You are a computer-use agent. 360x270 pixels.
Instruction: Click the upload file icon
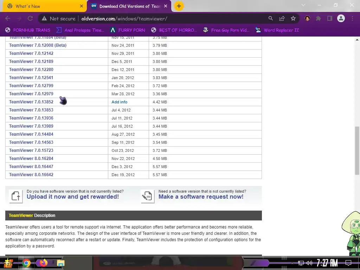click(x=16, y=196)
